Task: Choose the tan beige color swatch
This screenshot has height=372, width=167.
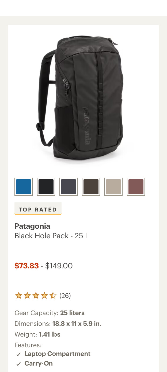Action: [x=113, y=187]
